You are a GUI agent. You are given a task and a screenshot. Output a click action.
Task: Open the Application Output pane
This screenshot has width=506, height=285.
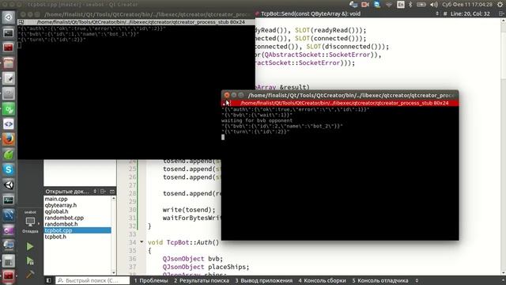coord(263,280)
